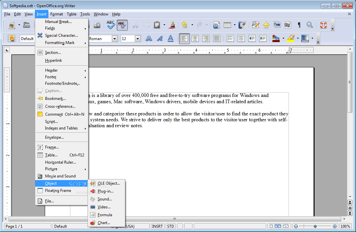
Task: Toggle Numbering list icon
Action: (x=230, y=38)
